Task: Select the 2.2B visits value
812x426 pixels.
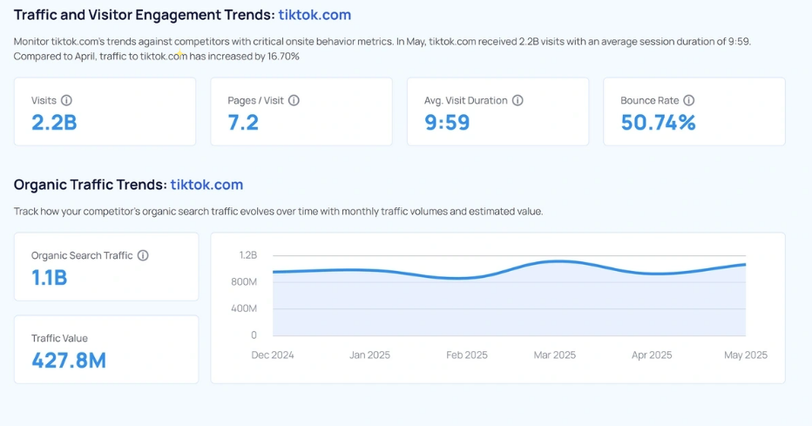Action: click(54, 123)
